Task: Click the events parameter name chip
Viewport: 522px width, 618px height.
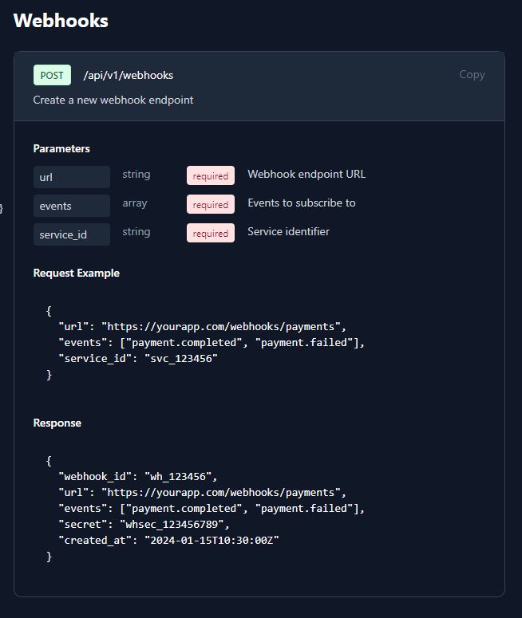Action: (x=71, y=206)
